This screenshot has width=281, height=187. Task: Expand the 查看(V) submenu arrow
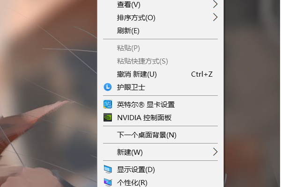pyautogui.click(x=215, y=4)
